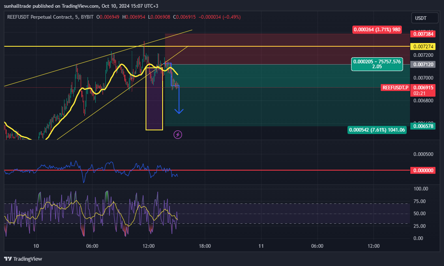
Task: Click the 75.00 oscillator scale value
Action: pos(419,201)
